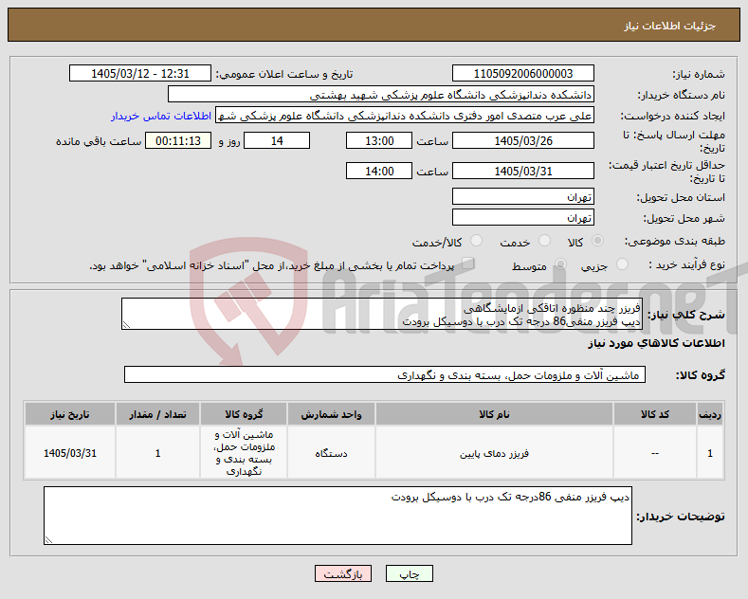Click the تاریخ نیاز column header
Image resolution: width=748 pixels, height=599 pixels.
[x=70, y=414]
